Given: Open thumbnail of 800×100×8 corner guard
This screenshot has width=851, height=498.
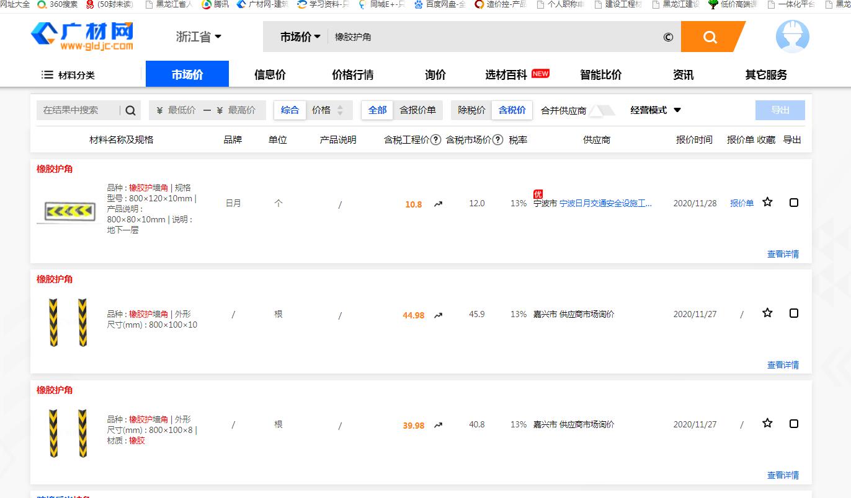Looking at the screenshot, I should [x=68, y=434].
